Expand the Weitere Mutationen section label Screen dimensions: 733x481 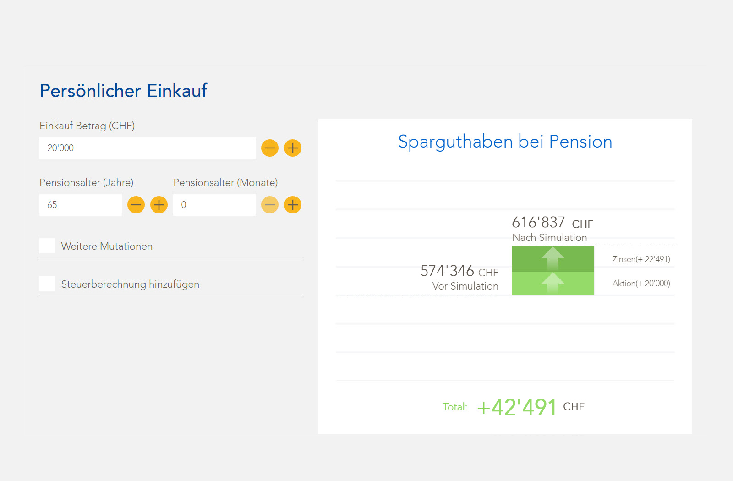click(x=107, y=246)
